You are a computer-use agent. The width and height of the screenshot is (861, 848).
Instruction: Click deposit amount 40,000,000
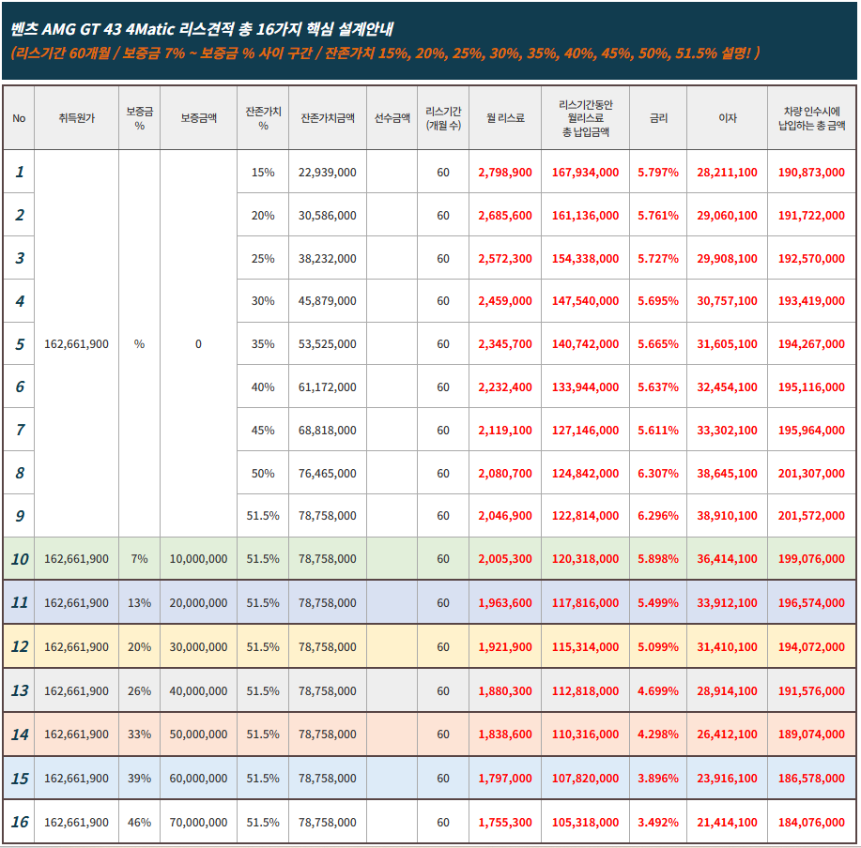pyautogui.click(x=198, y=691)
